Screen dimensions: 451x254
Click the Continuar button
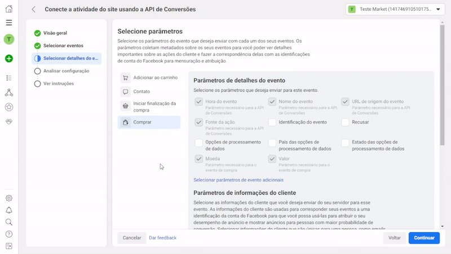[x=424, y=238]
